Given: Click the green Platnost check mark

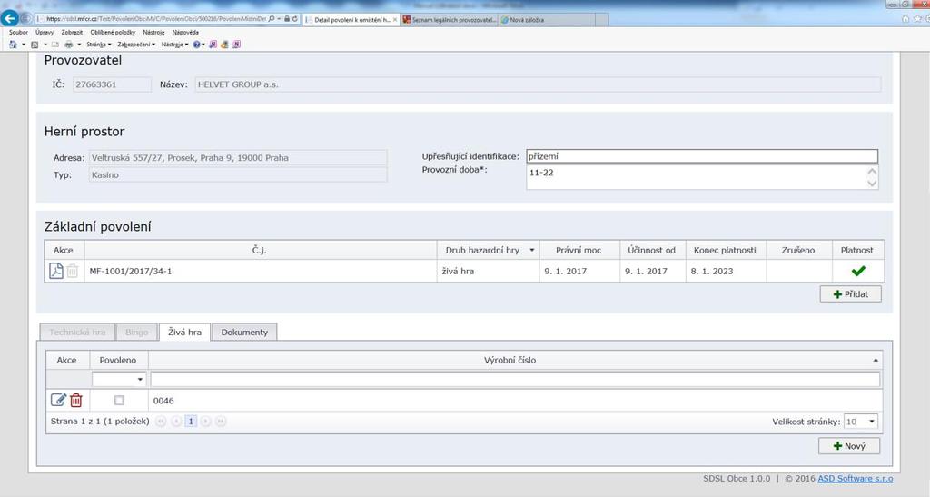Looking at the screenshot, I should tap(857, 271).
